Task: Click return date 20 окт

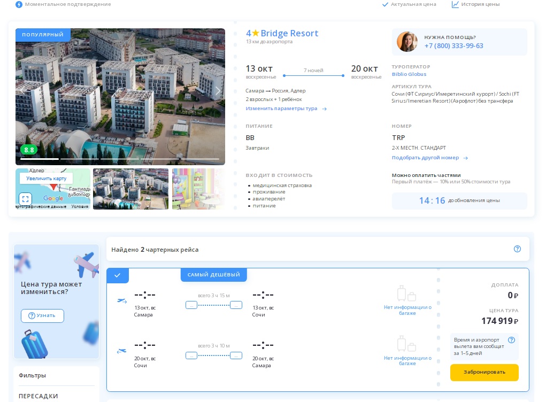Action: point(364,69)
